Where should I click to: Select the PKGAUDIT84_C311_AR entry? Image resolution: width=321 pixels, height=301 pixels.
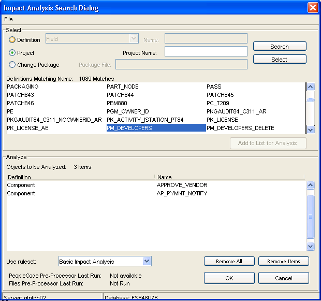237,111
